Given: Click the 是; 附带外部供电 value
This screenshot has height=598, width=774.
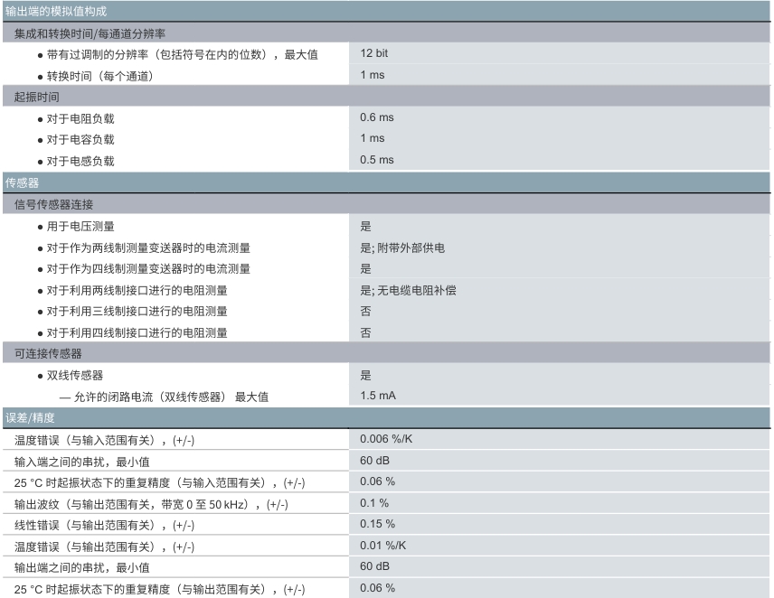Looking at the screenshot, I should (401, 248).
